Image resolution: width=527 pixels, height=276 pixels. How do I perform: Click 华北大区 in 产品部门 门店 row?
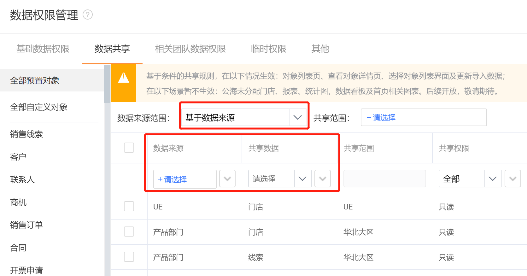[359, 232]
